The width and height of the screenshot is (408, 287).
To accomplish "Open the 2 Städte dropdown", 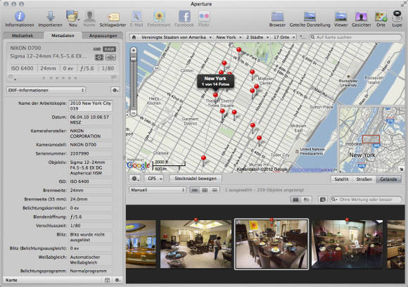I will coord(257,37).
